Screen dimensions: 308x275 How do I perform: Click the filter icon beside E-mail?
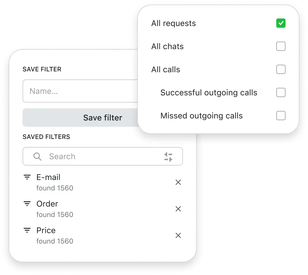tap(27, 177)
